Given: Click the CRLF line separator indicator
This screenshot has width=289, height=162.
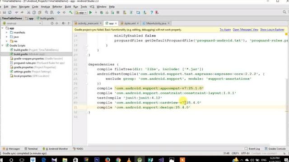Looking at the screenshot, I should (235, 153).
